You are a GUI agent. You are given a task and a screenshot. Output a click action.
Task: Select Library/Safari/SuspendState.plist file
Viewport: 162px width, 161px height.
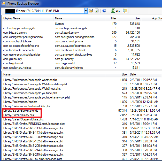coord(82,119)
